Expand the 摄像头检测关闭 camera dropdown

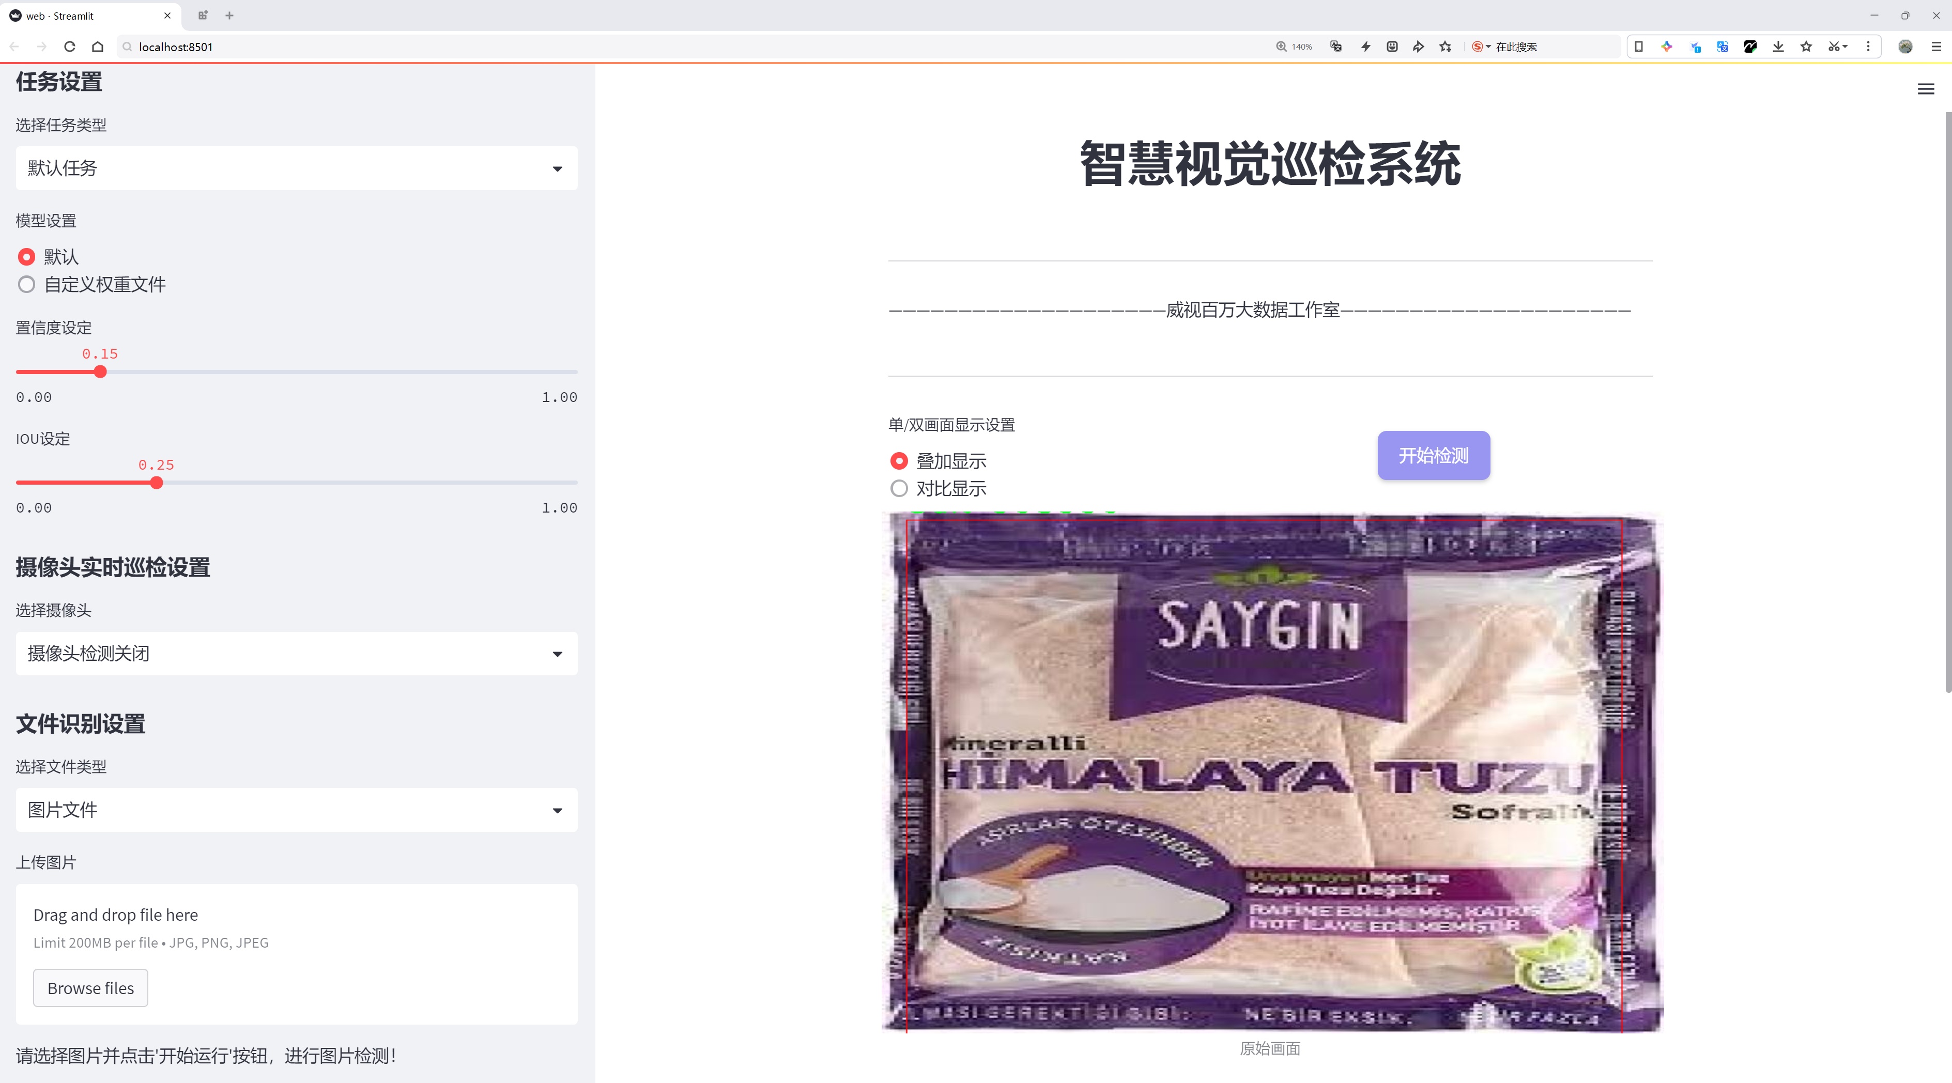pyautogui.click(x=296, y=654)
